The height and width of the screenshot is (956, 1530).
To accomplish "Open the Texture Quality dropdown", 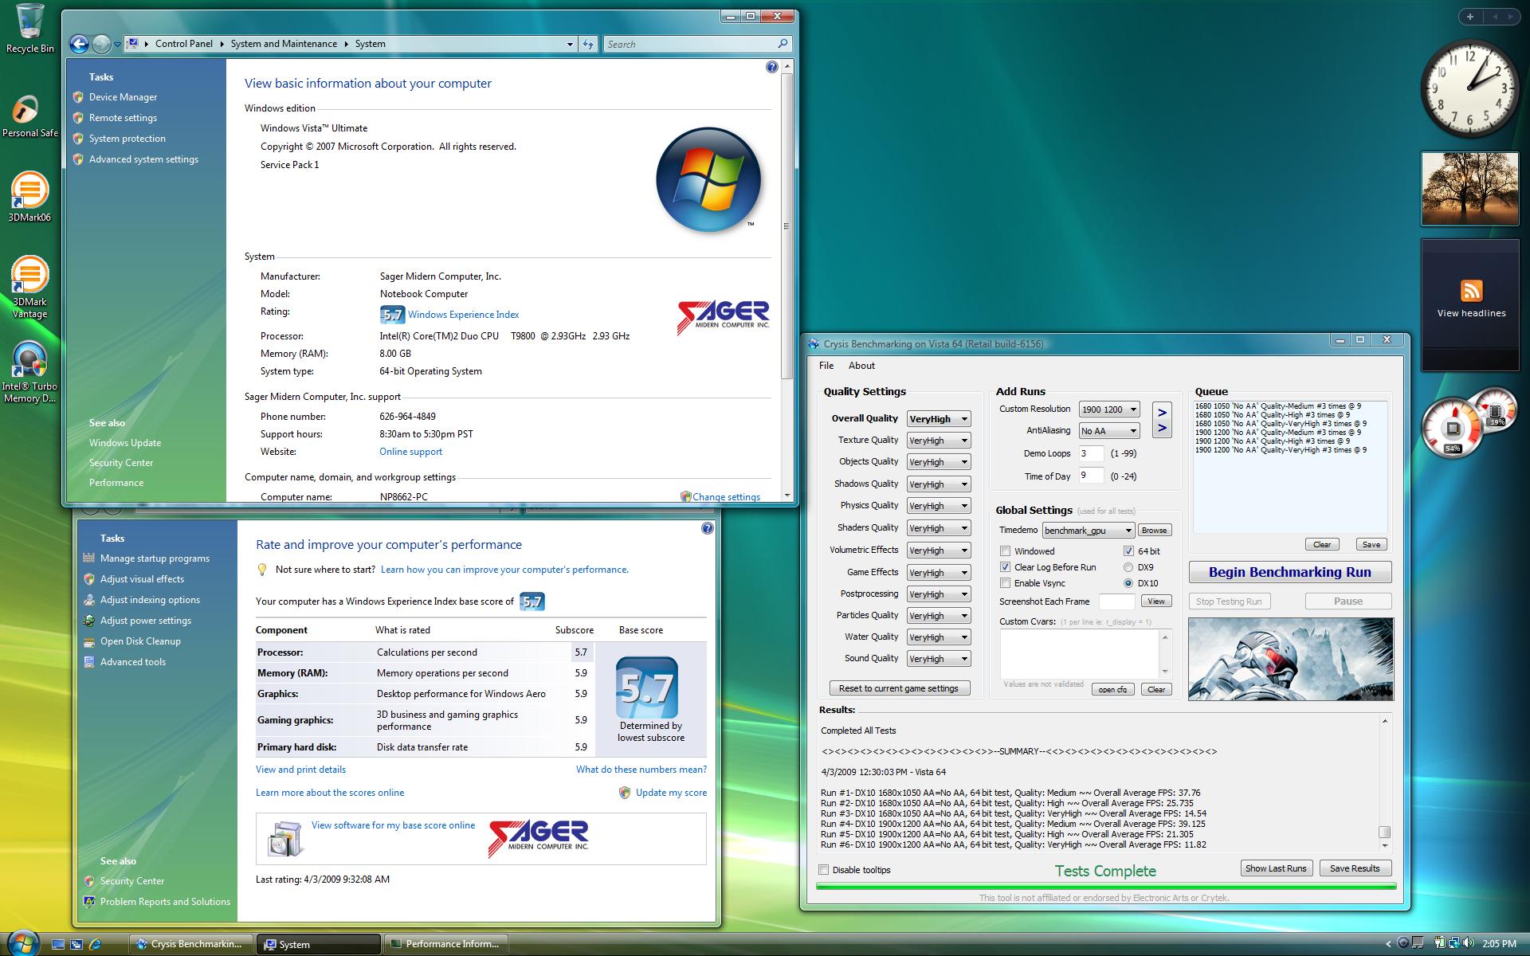I will point(938,441).
